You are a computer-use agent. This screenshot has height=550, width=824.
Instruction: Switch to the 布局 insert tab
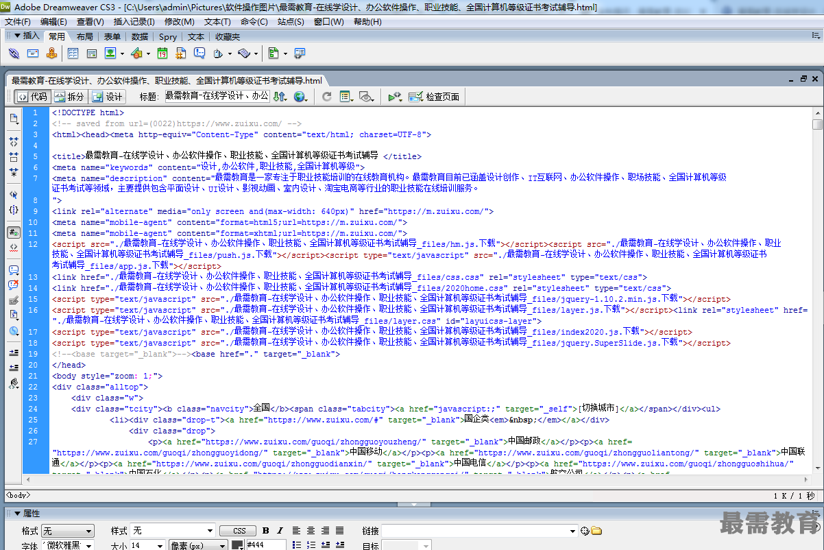(x=85, y=36)
